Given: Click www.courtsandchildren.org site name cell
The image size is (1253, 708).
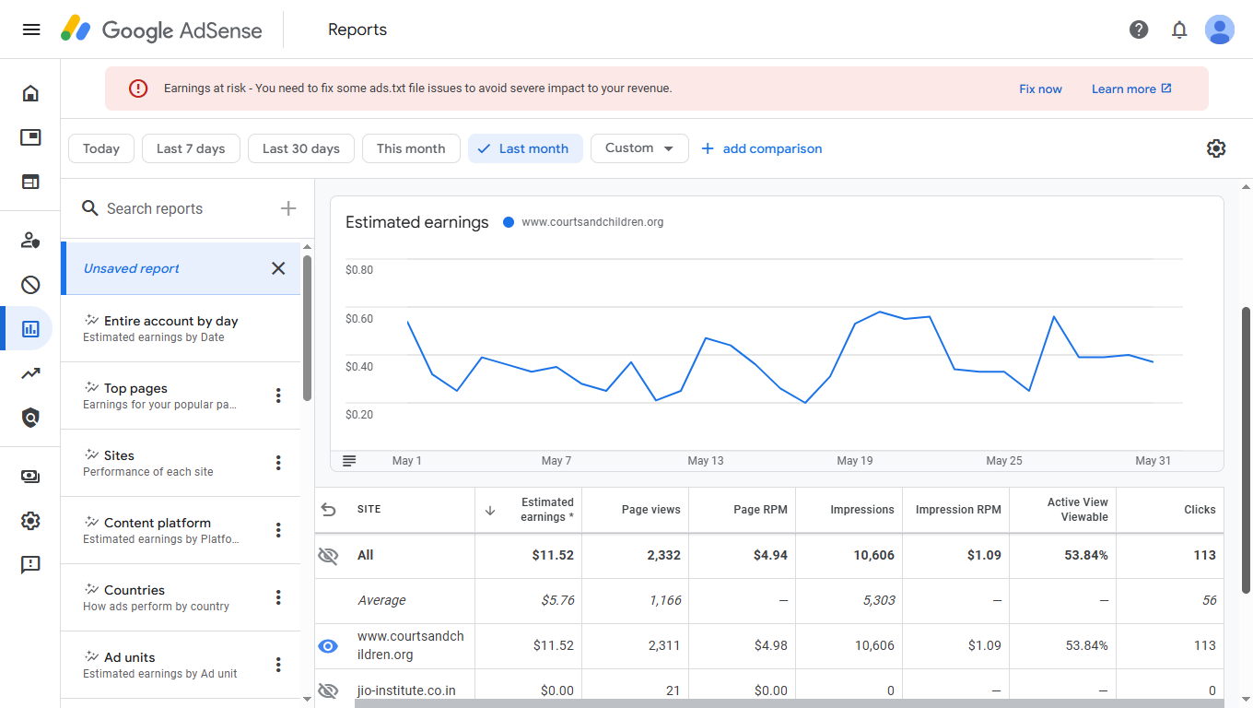Looking at the screenshot, I should [x=411, y=645].
